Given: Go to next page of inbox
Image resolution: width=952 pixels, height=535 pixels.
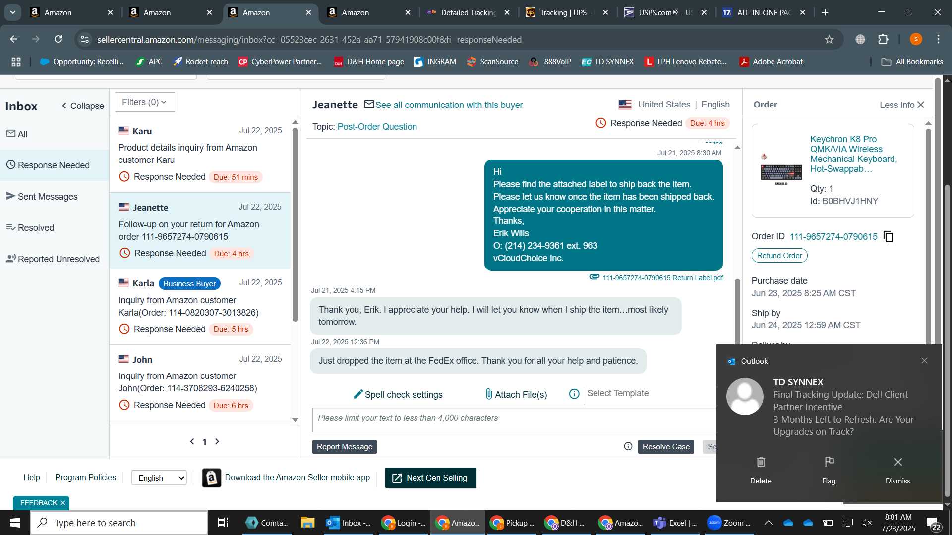Looking at the screenshot, I should (x=217, y=441).
